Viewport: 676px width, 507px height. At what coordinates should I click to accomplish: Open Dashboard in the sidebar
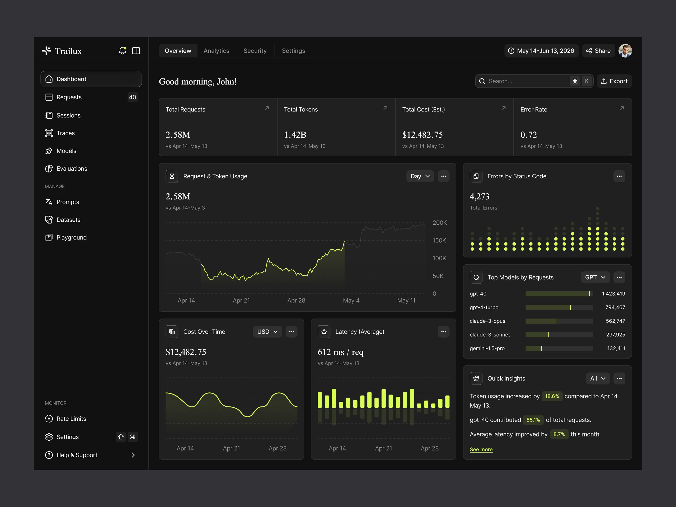91,79
